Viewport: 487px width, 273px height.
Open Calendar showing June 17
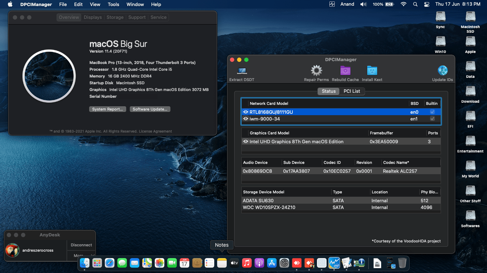(x=184, y=263)
